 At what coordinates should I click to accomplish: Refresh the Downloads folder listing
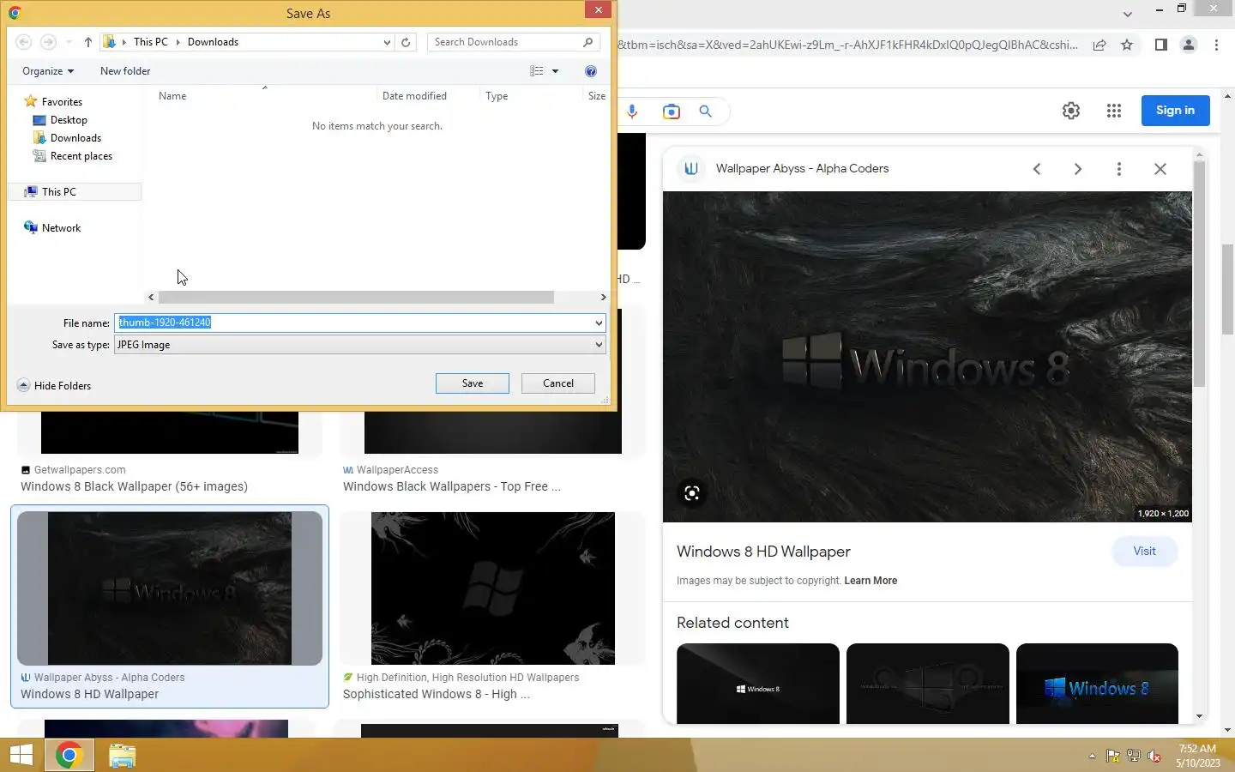[406, 42]
